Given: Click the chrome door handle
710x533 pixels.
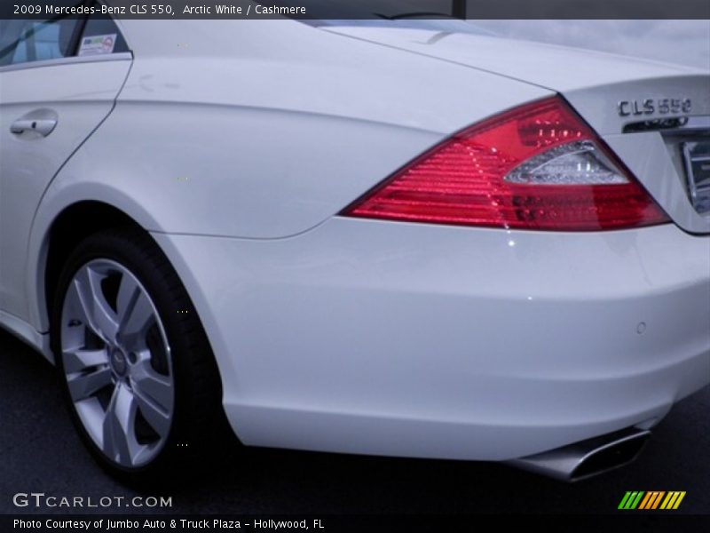Looking at the screenshot, I should 34,125.
